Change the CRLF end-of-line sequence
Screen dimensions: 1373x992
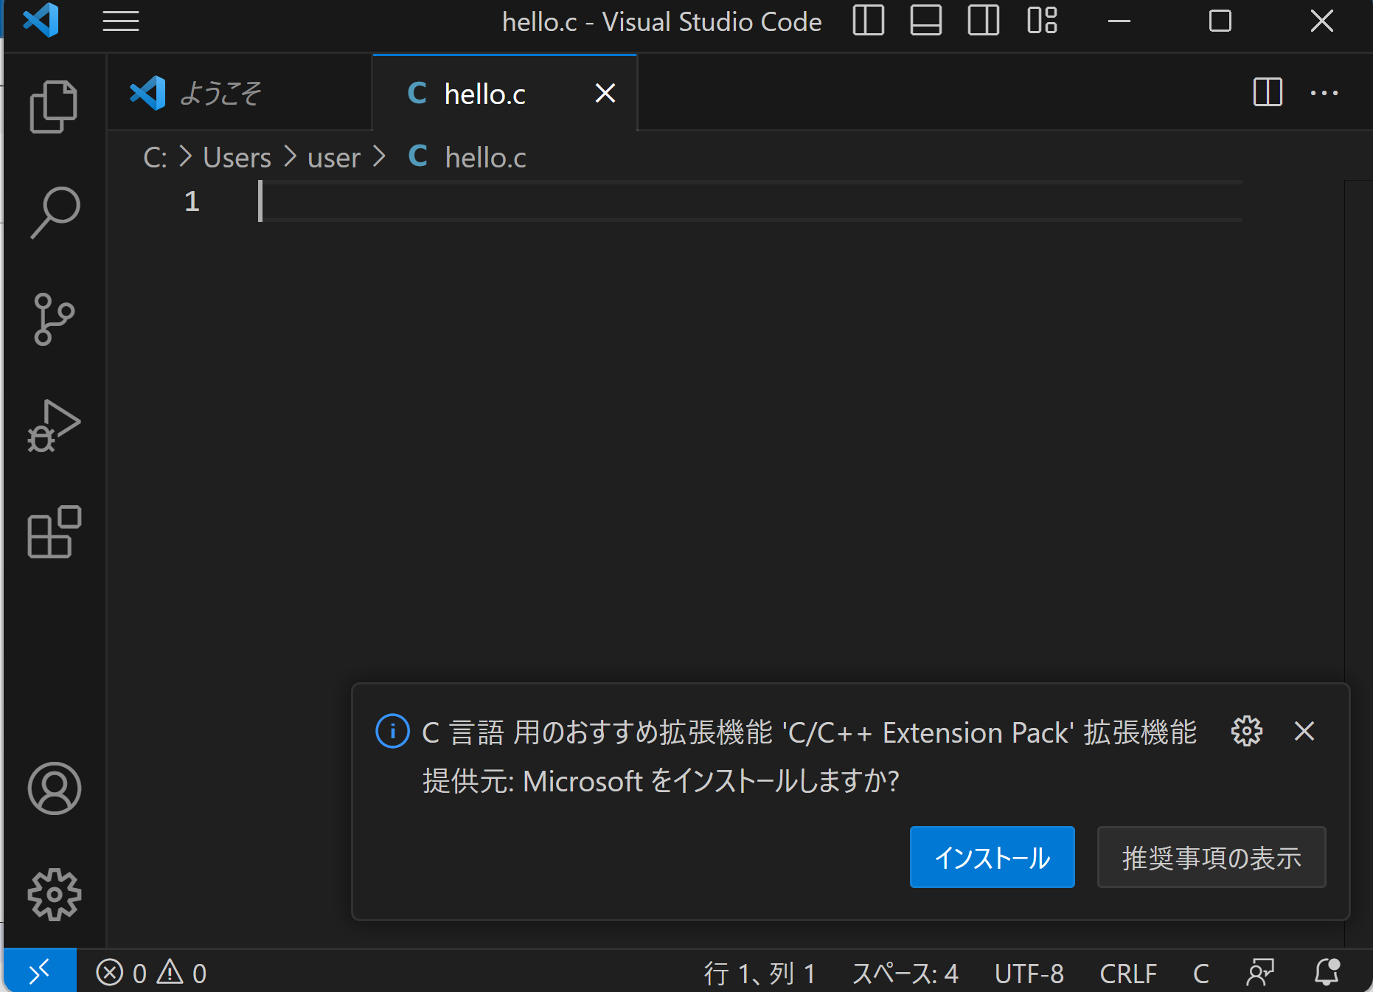click(1128, 973)
